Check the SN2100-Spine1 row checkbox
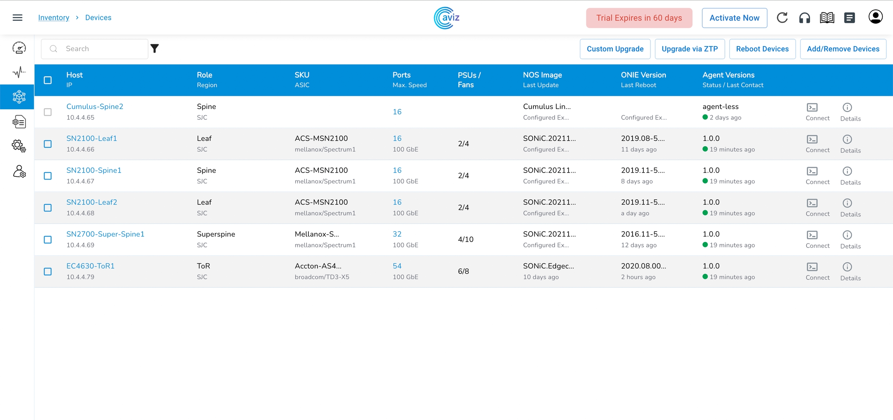Image resolution: width=893 pixels, height=420 pixels. tap(48, 176)
